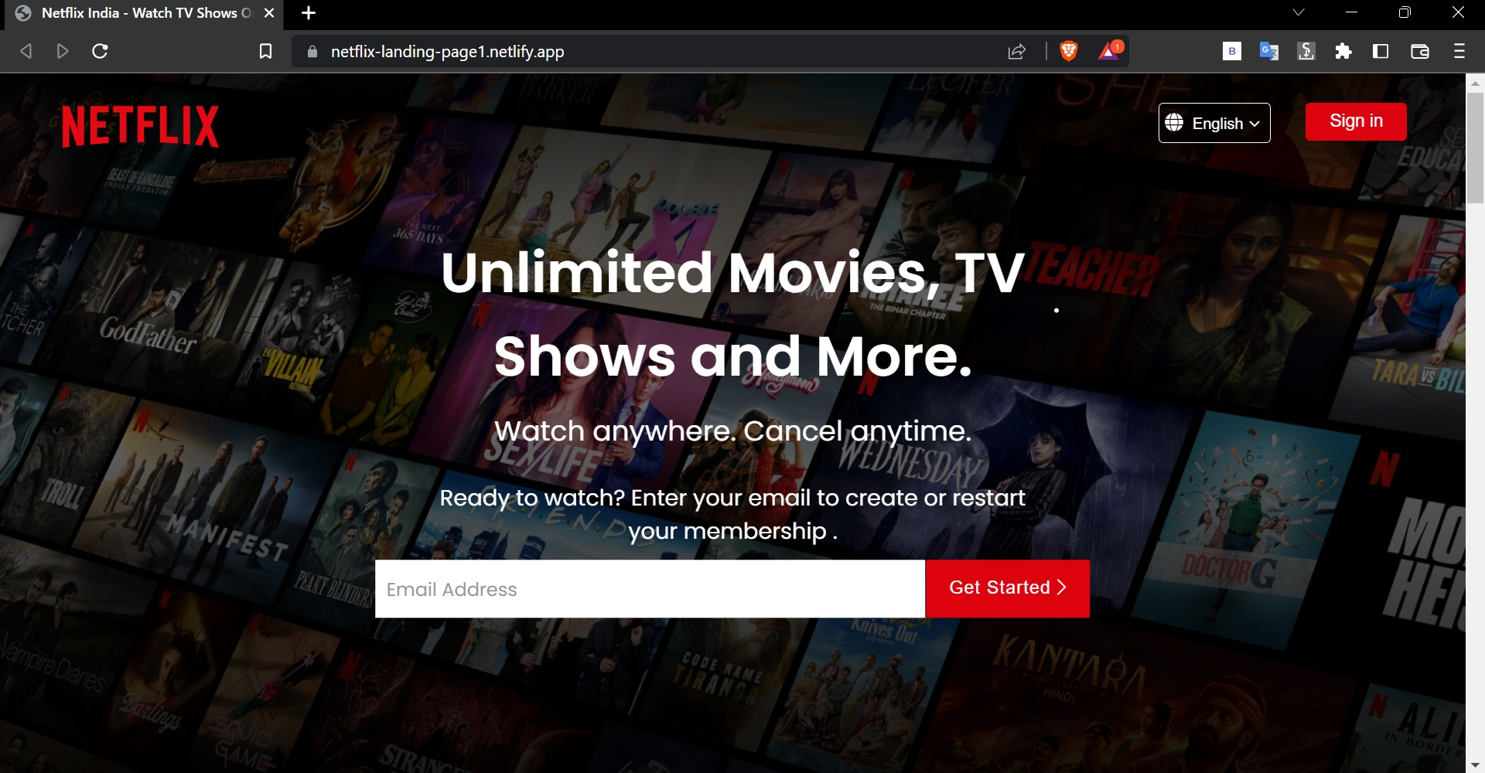Open the extensions puzzle-piece icon
Screen dimensions: 1485x773
coord(1343,51)
